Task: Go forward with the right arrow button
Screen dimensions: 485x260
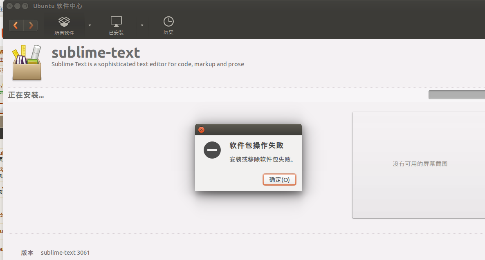Action: (x=31, y=25)
